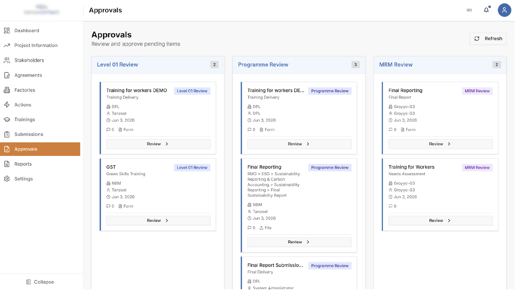The image size is (517, 292).
Task: Click the Trainings graduation cap icon
Action: [x=7, y=120]
